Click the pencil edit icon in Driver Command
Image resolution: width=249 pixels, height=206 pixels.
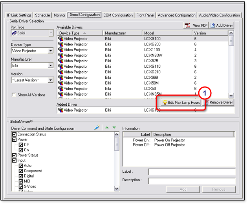(97, 128)
